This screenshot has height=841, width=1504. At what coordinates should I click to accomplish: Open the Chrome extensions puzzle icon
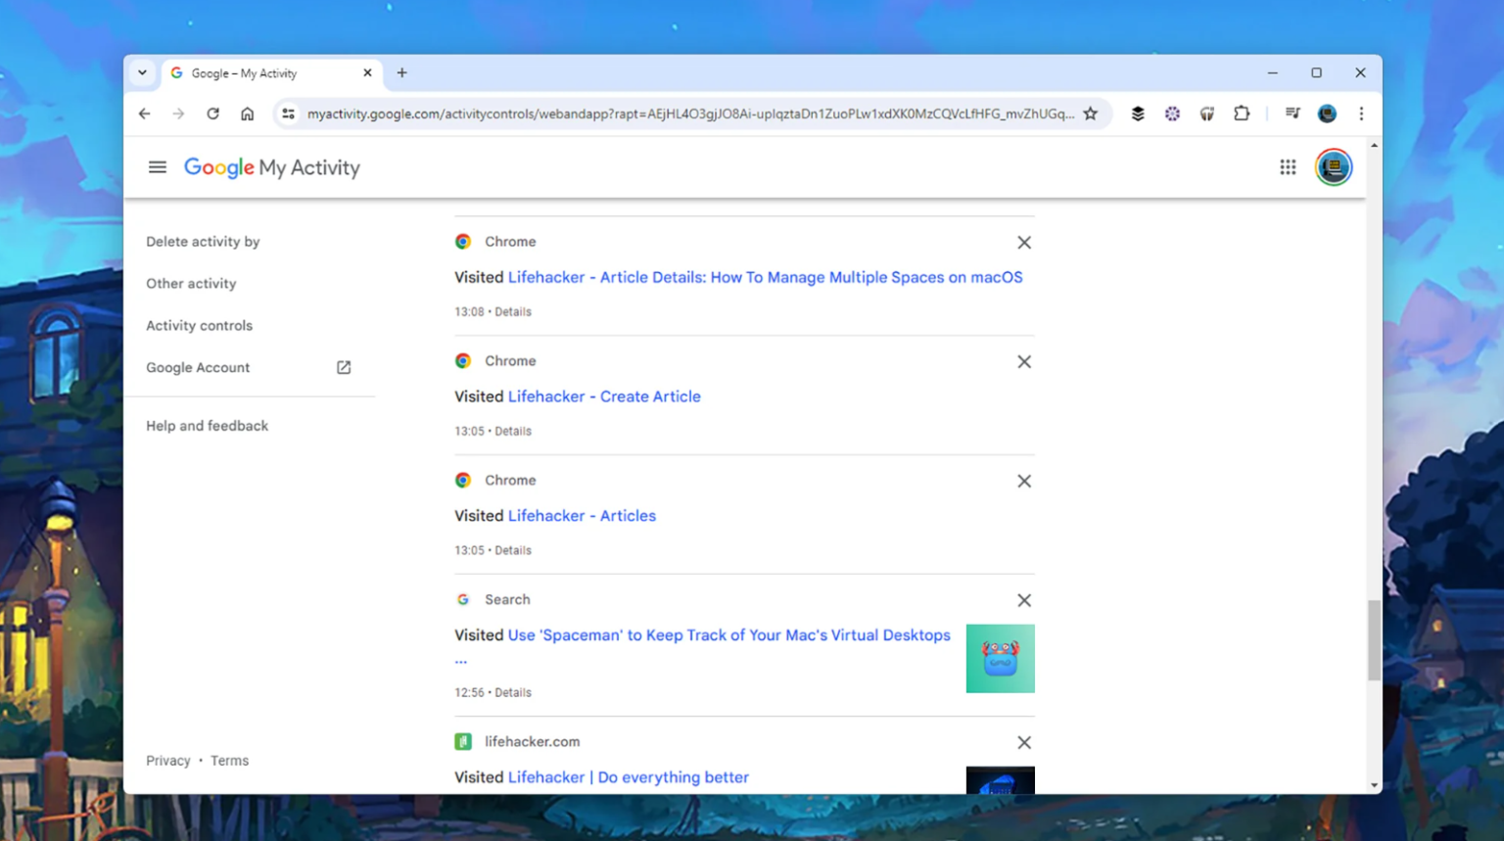pos(1242,114)
